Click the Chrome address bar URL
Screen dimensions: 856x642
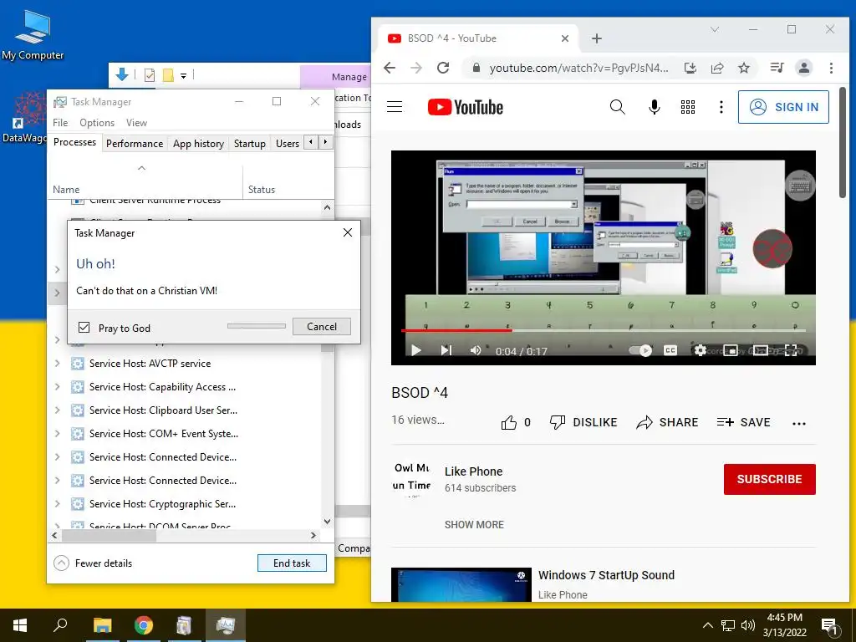coord(578,68)
